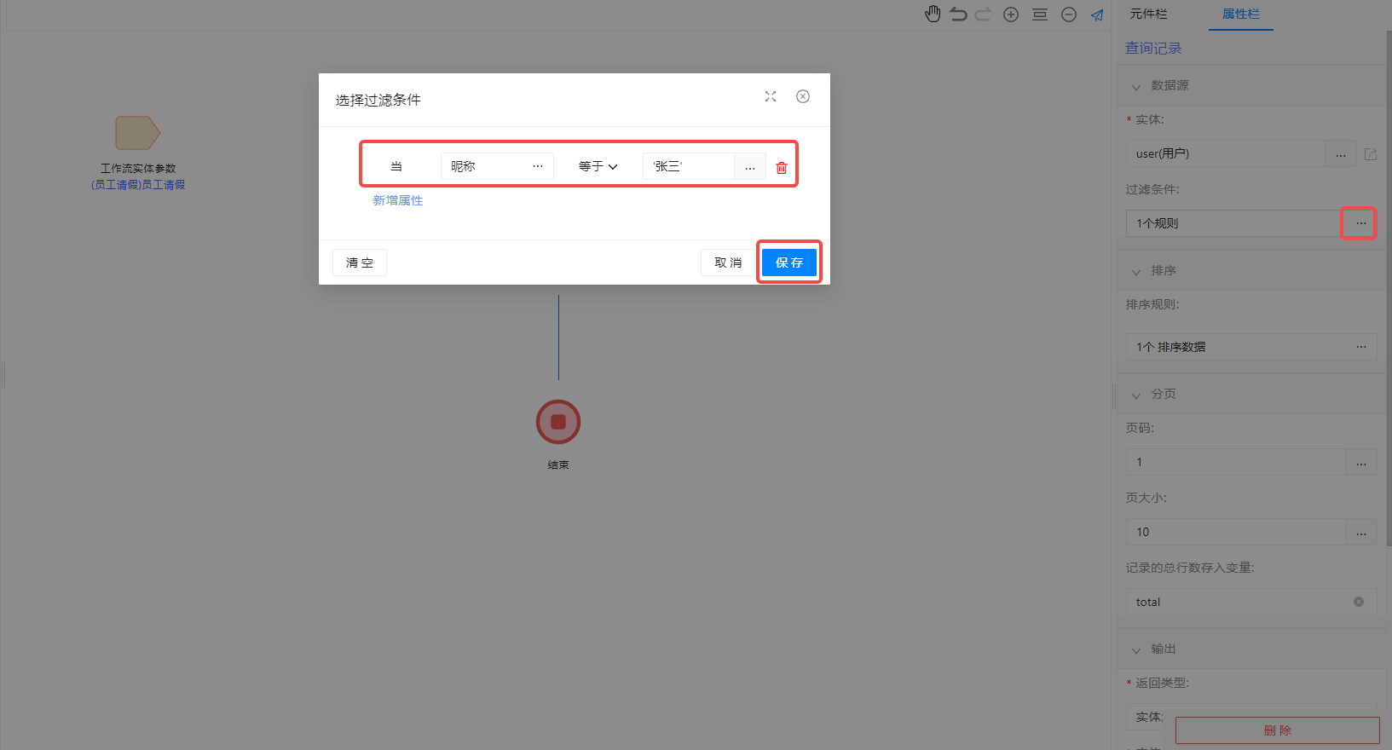Collapse the 排序 section

(x=1135, y=271)
